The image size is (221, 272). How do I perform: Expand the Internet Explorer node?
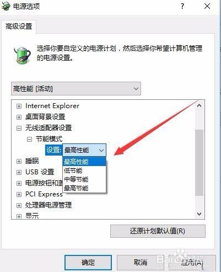point(19,106)
